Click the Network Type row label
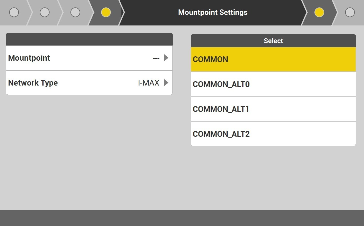Viewport: 364px width, 226px height. [x=33, y=83]
